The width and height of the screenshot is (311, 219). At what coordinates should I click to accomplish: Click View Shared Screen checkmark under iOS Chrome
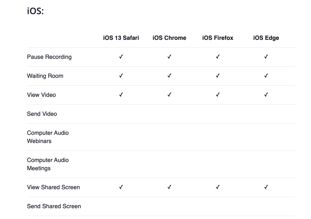[169, 187]
